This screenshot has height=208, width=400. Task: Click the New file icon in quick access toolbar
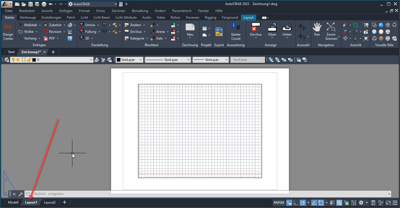[17, 4]
